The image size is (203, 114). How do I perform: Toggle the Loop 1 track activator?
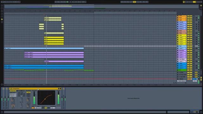tap(190, 37)
